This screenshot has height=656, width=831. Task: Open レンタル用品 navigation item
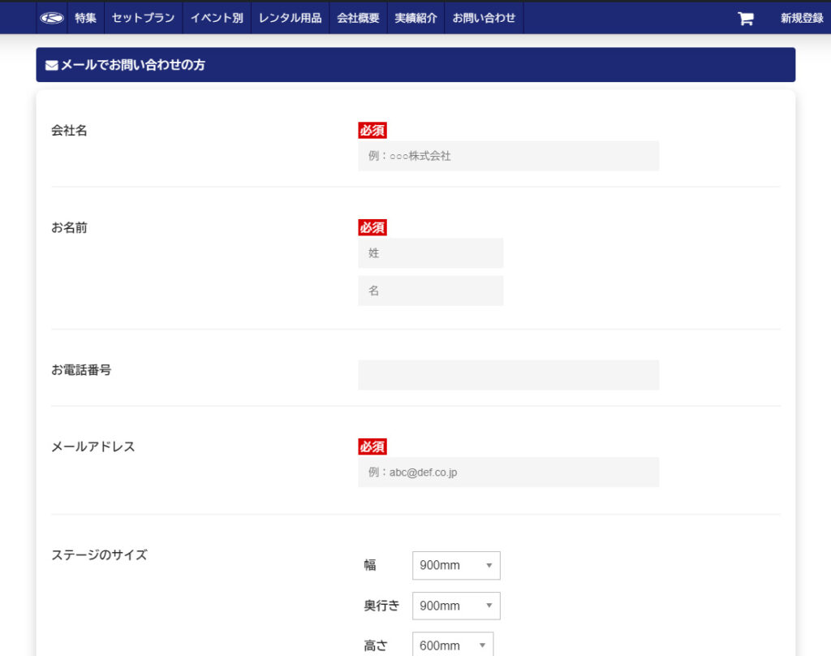(x=290, y=18)
